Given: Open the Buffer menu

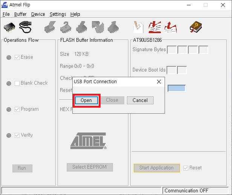Looking at the screenshot, I should (20, 14).
